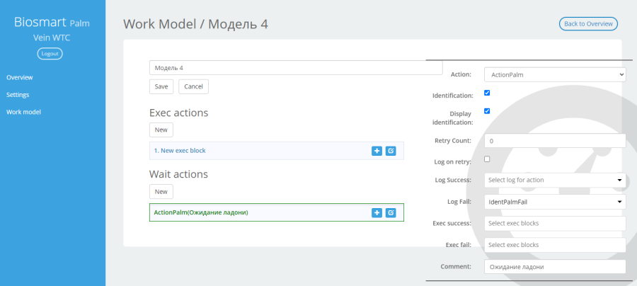Add a new exec action with New
The height and width of the screenshot is (286, 637).
click(161, 130)
